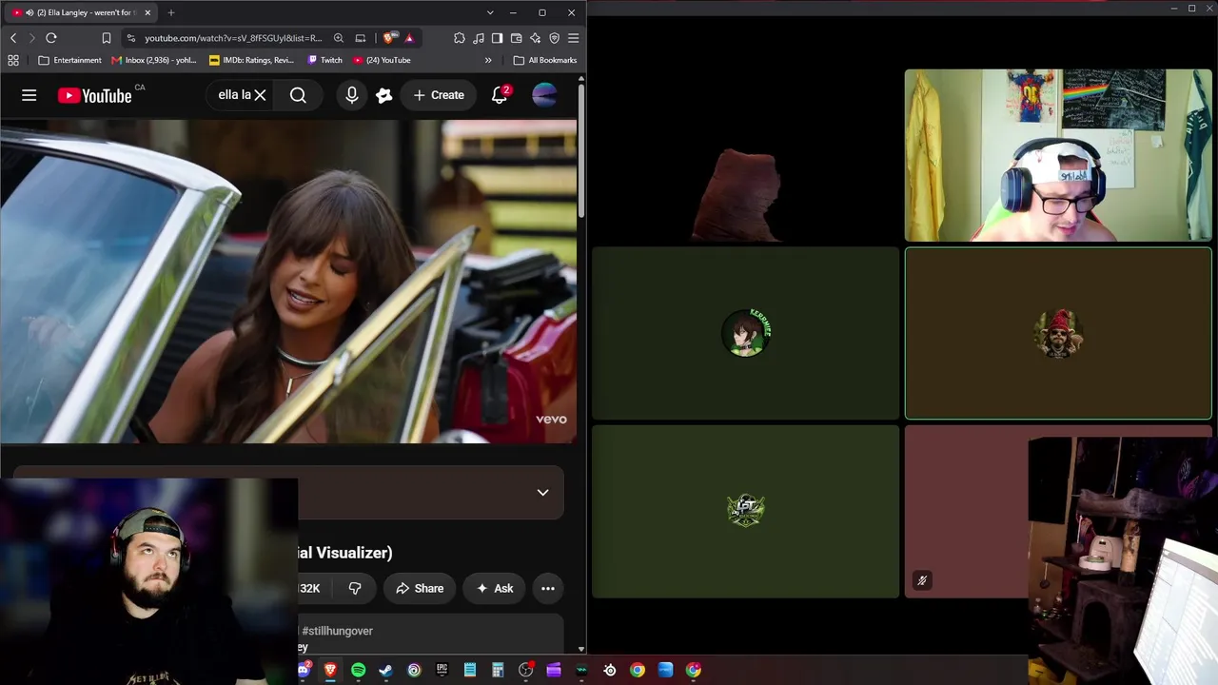Toggle the browser sidebar panel
Viewport: 1218px width, 685px height.
497,38
